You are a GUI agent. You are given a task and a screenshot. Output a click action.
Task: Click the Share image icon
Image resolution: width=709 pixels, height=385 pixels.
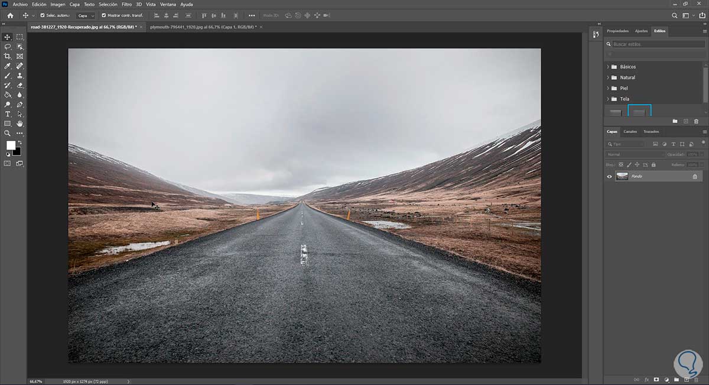click(x=703, y=15)
